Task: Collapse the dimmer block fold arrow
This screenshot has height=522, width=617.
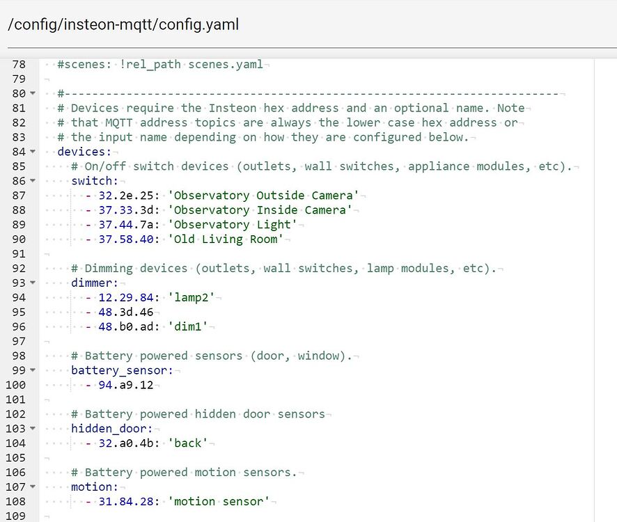Action: point(33,283)
